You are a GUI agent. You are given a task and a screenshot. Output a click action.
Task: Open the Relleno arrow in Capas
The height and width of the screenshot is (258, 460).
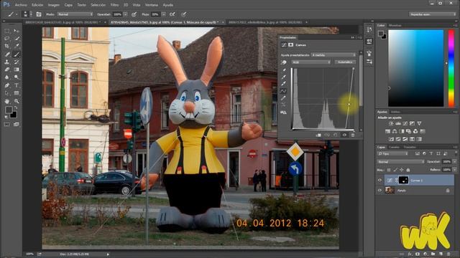(454, 170)
